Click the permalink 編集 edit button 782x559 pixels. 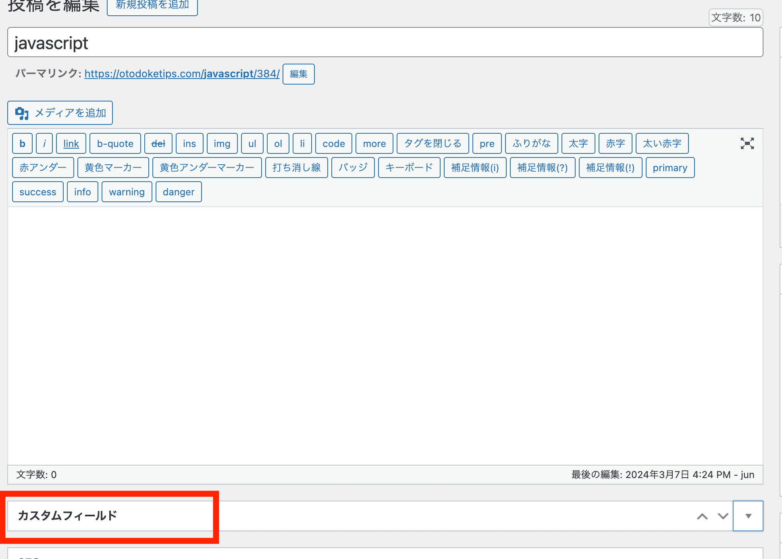pyautogui.click(x=298, y=74)
